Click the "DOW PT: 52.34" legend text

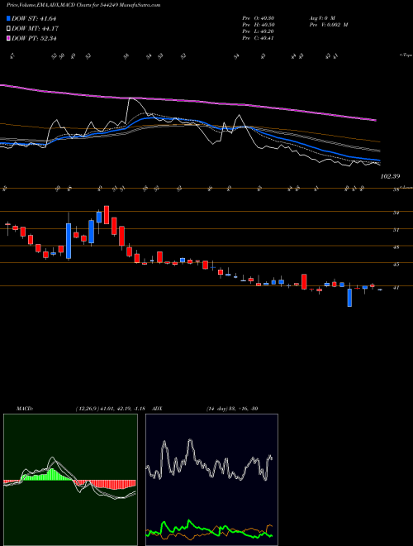[34, 38]
